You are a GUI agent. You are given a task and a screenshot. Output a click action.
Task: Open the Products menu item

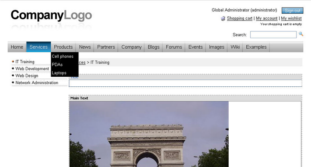pyautogui.click(x=63, y=47)
